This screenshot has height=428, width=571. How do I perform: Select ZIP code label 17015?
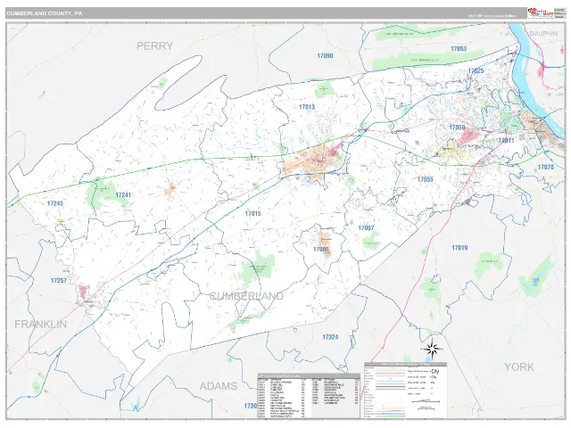[252, 214]
